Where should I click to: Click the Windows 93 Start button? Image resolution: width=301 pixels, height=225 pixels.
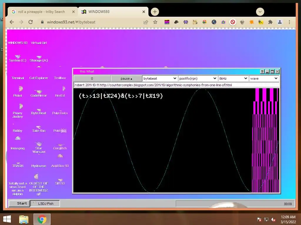coord(19,203)
